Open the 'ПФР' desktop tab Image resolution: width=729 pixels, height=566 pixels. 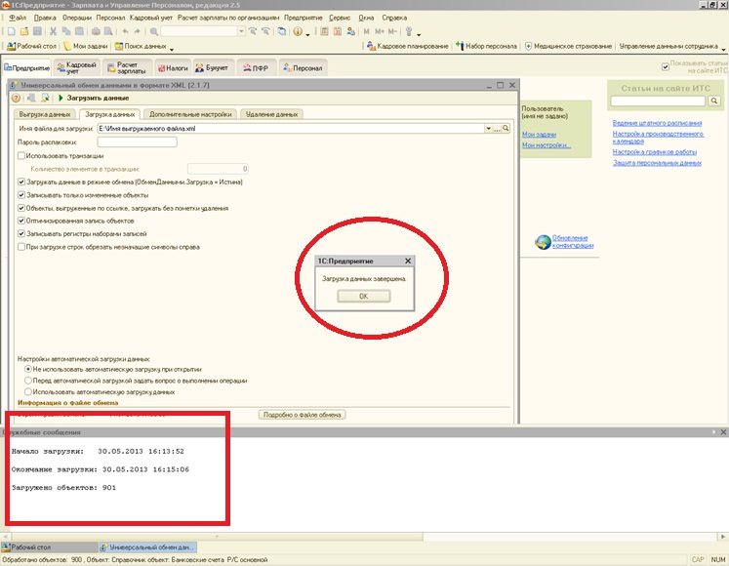256,68
